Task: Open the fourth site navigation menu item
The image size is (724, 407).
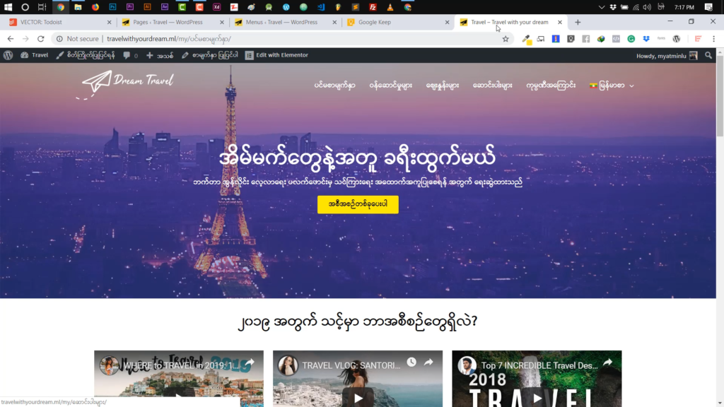Action: 492,85
